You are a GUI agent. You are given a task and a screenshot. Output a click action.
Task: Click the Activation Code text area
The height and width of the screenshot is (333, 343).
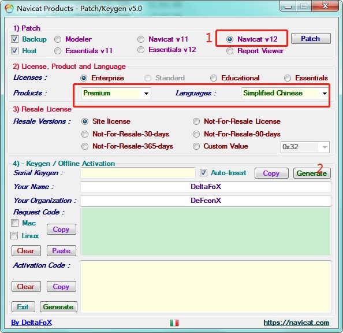click(206, 287)
